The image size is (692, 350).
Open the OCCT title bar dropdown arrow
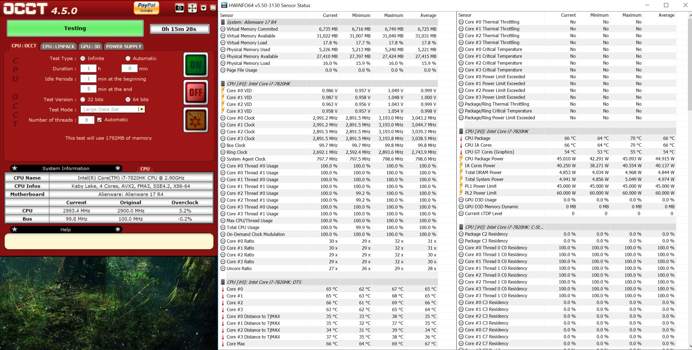pyautogui.click(x=203, y=8)
